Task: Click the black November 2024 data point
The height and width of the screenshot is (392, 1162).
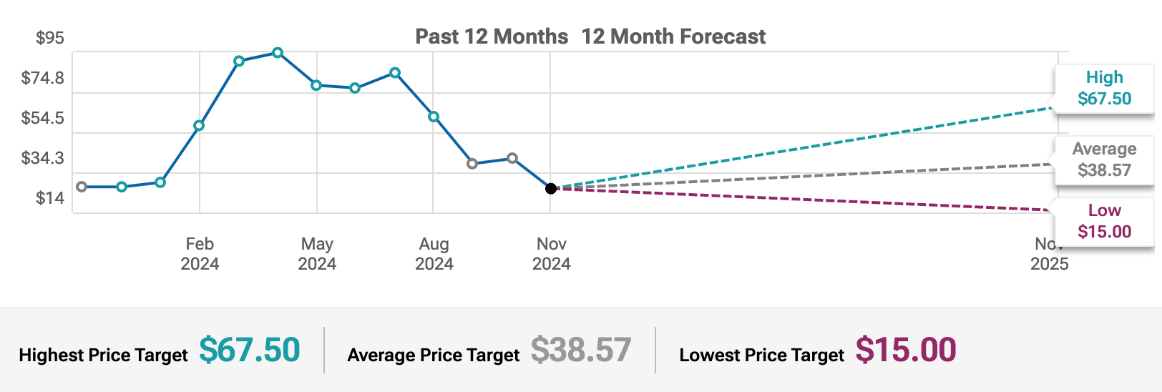Action: pos(551,189)
